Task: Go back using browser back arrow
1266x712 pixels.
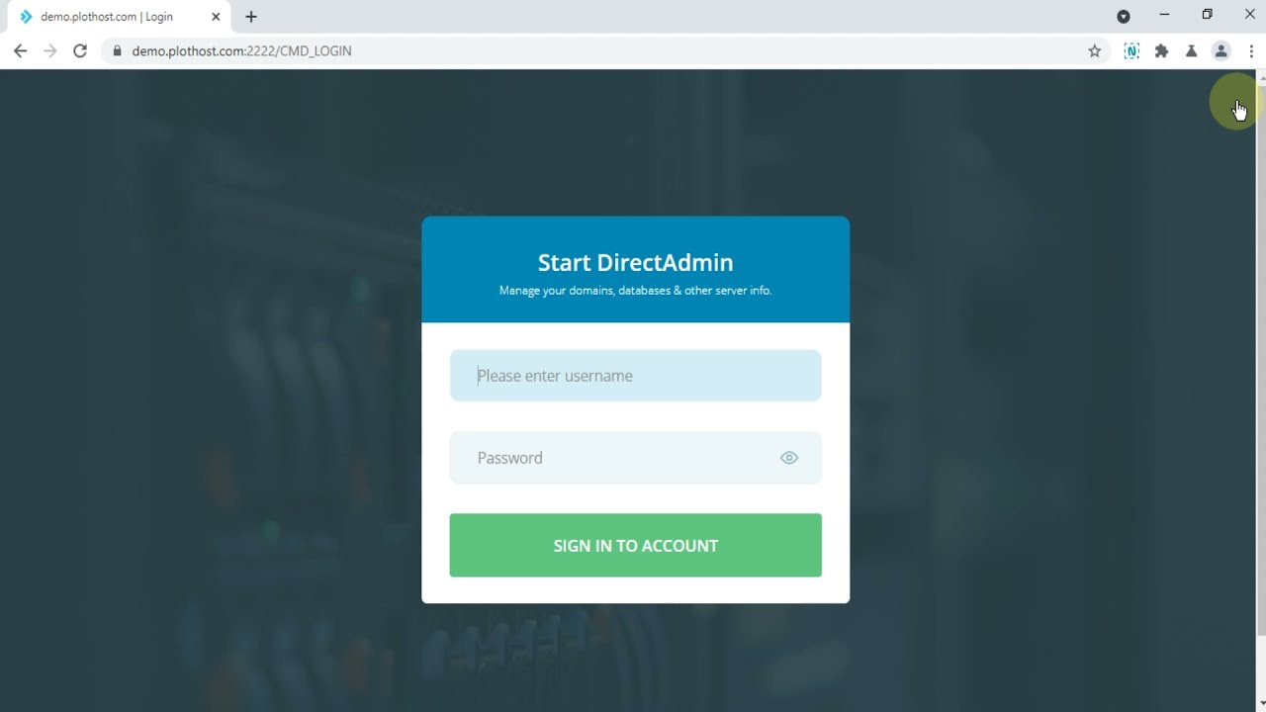Action: [x=21, y=50]
